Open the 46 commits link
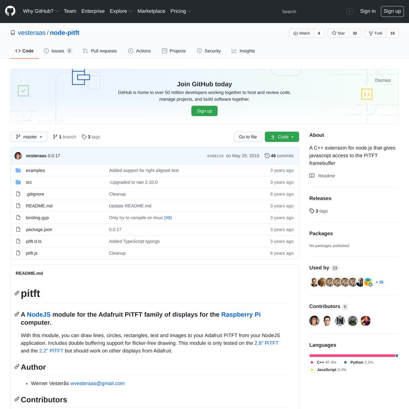409x409 pixels. point(279,156)
